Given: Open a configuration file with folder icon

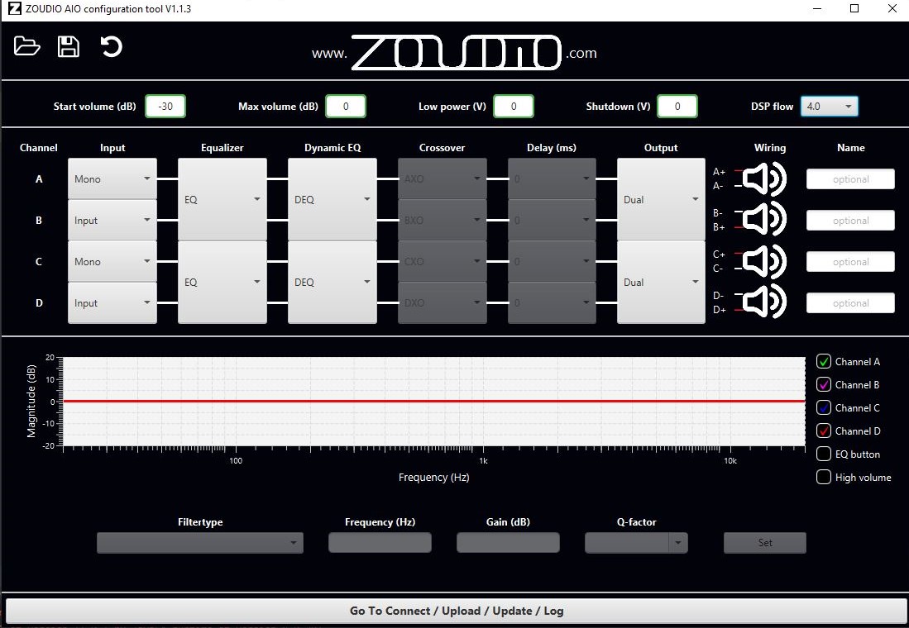Looking at the screenshot, I should (26, 46).
